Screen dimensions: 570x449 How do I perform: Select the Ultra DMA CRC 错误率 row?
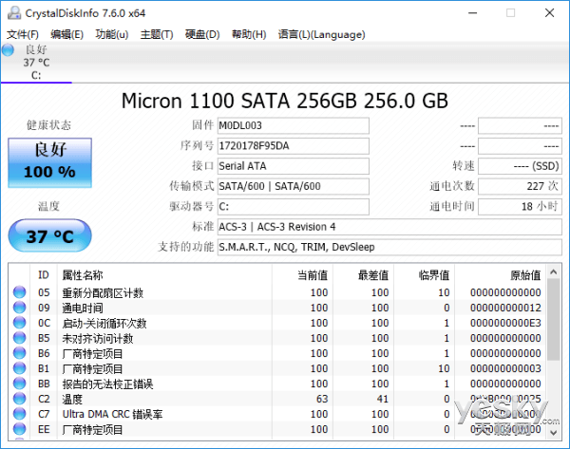(x=277, y=415)
